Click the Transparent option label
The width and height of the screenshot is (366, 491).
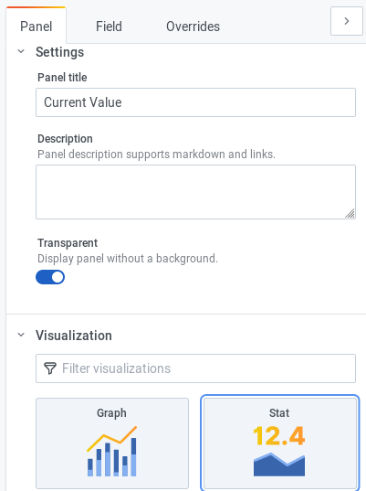pos(68,243)
